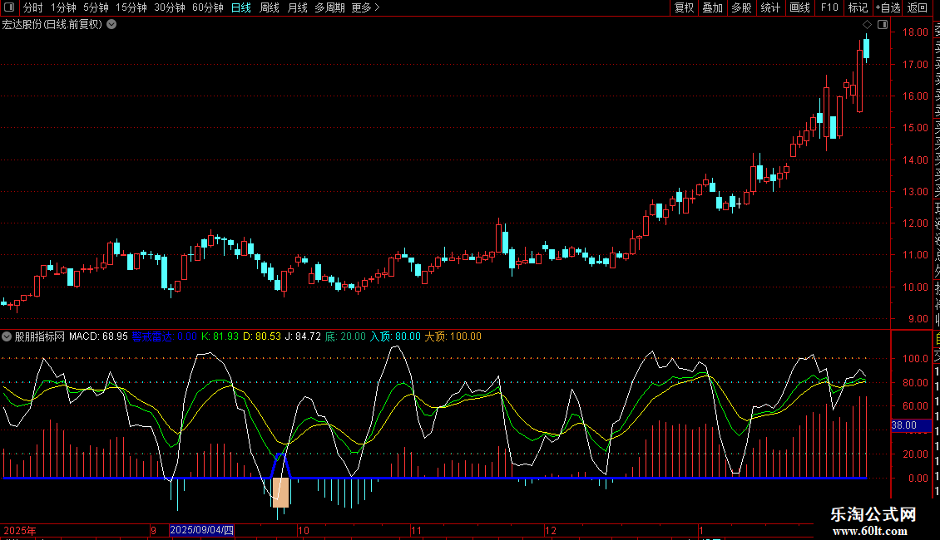Click the 返回 back button
The image size is (940, 540).
pyautogui.click(x=918, y=8)
